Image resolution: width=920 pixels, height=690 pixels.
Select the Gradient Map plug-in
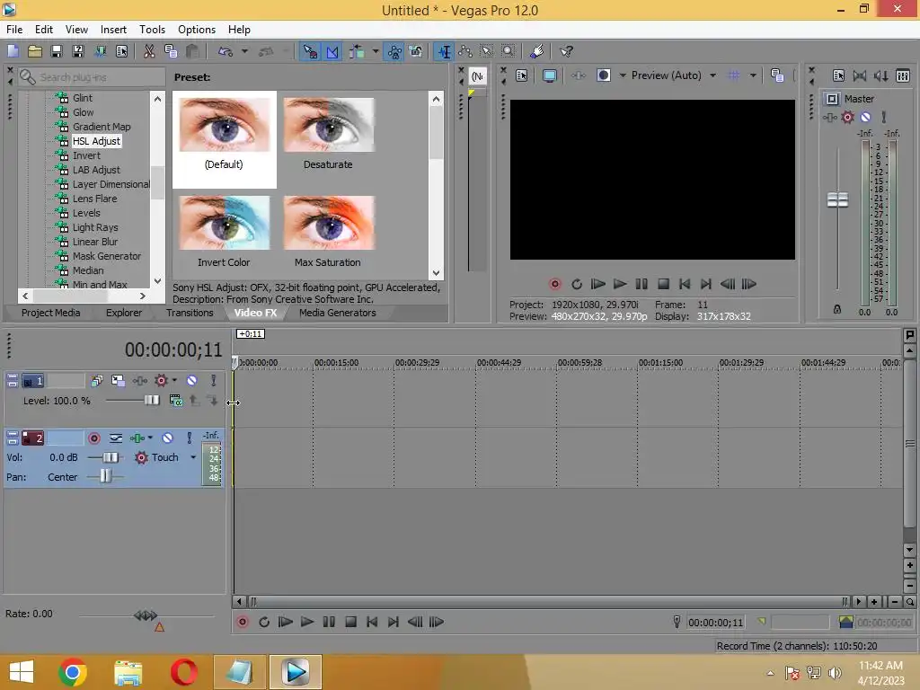click(x=102, y=127)
